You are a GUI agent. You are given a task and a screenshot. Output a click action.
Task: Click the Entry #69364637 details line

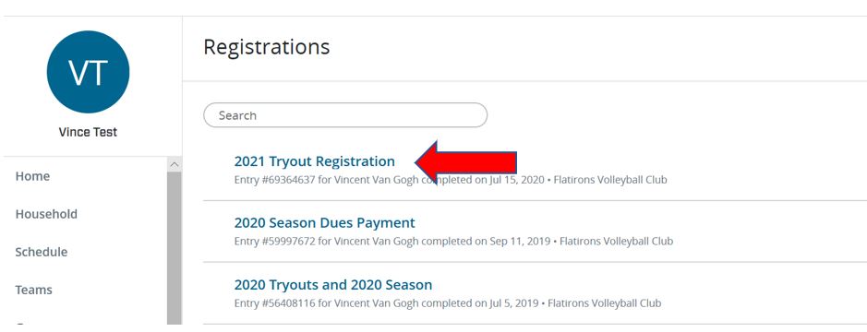coord(451,180)
